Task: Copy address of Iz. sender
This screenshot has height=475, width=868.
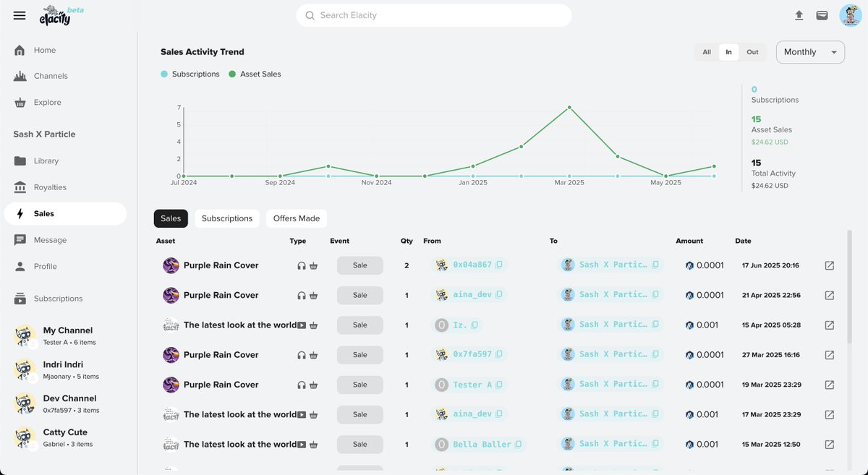Action: (475, 325)
